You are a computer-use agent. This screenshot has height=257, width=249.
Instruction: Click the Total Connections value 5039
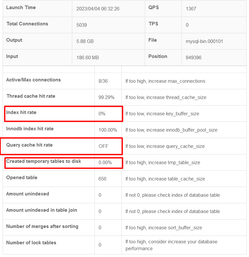[x=81, y=25]
